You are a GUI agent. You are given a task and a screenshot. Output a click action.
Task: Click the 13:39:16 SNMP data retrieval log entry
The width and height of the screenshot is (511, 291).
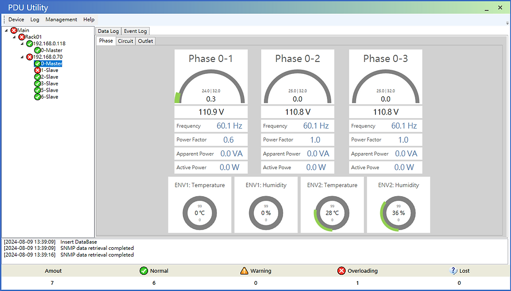click(69, 255)
